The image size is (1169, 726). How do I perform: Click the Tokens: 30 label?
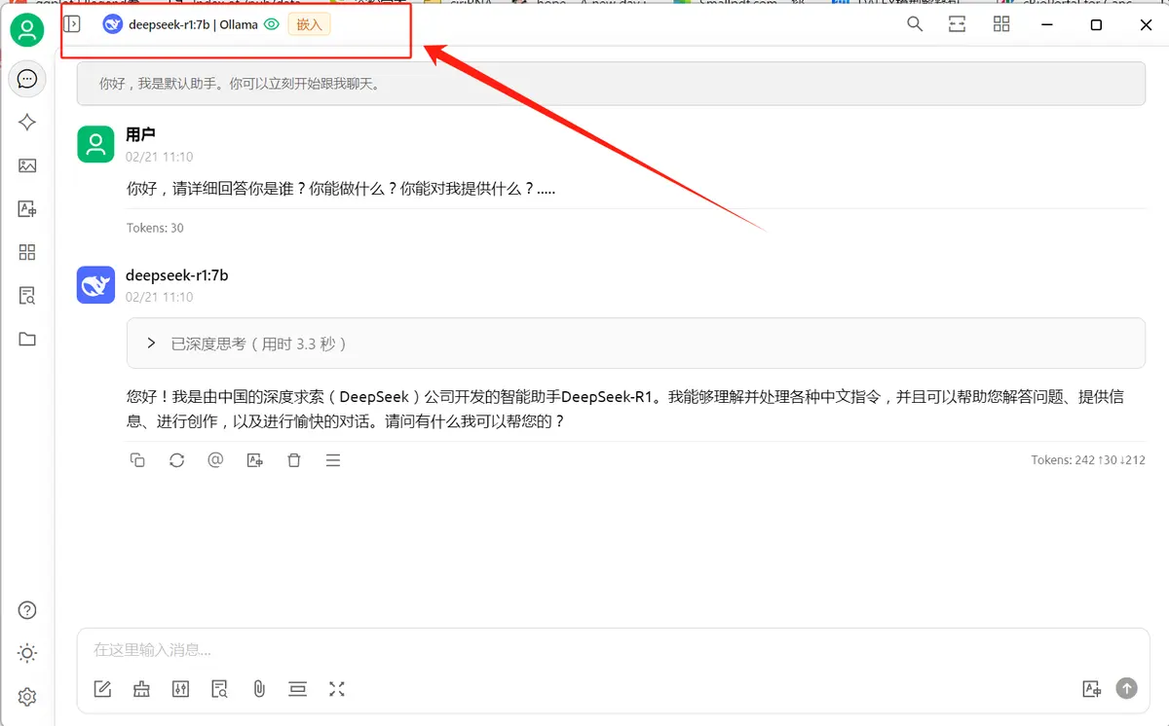click(x=155, y=228)
